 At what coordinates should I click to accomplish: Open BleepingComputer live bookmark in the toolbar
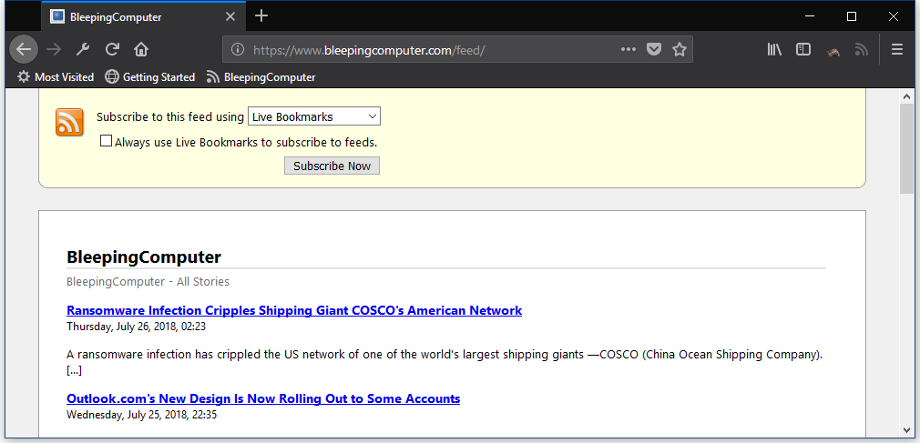[x=261, y=77]
